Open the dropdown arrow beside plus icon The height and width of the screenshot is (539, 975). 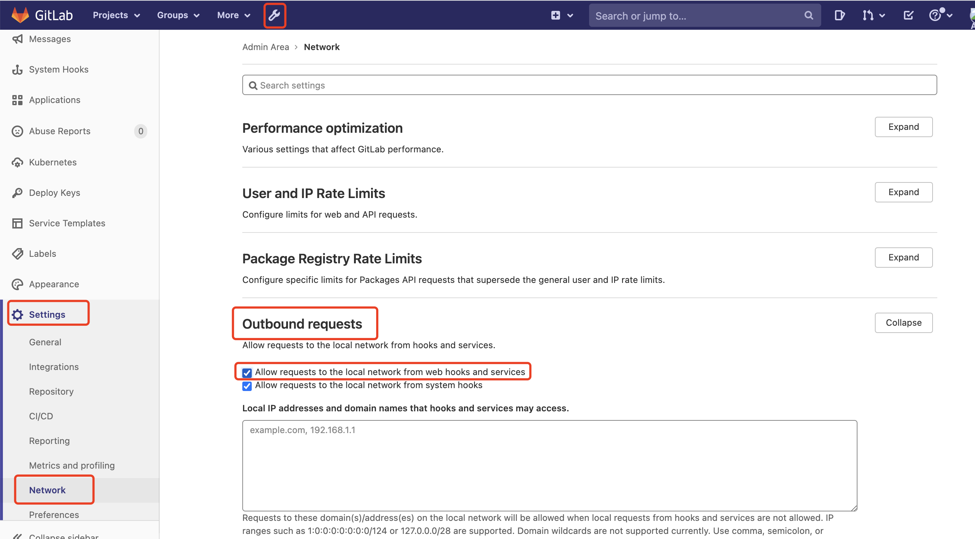[570, 16]
